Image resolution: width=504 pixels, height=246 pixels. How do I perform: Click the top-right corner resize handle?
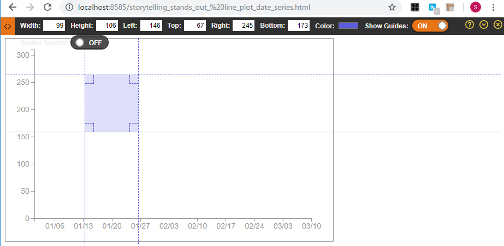coord(134,79)
